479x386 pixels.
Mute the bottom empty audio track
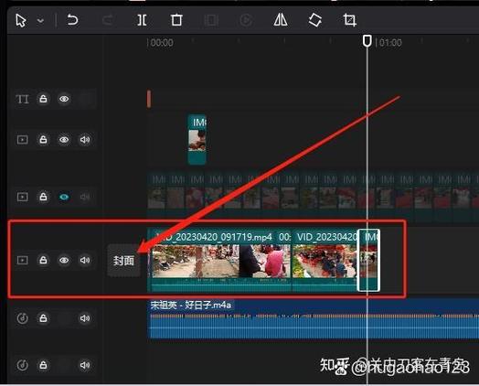click(85, 365)
